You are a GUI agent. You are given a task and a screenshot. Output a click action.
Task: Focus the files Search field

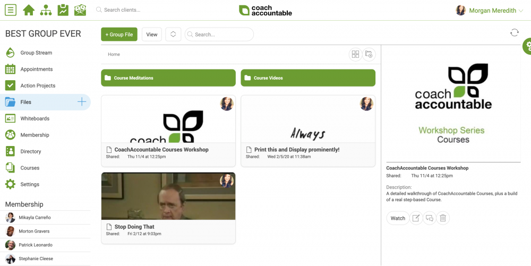[x=219, y=34]
